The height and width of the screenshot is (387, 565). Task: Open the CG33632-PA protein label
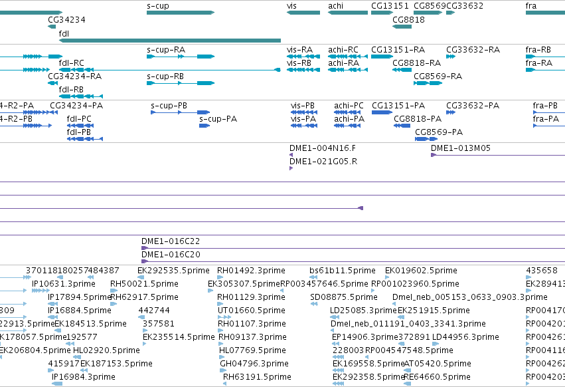(473, 106)
